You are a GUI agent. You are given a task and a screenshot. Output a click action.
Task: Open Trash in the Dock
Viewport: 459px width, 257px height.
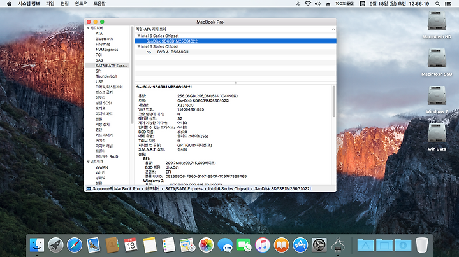422,245
